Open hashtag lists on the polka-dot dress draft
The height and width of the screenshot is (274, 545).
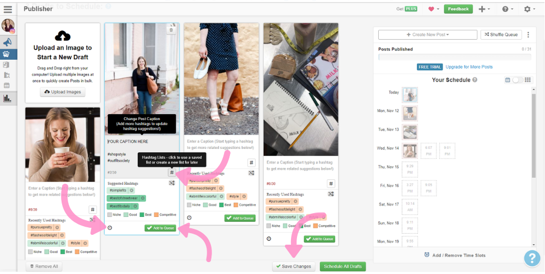251,163
